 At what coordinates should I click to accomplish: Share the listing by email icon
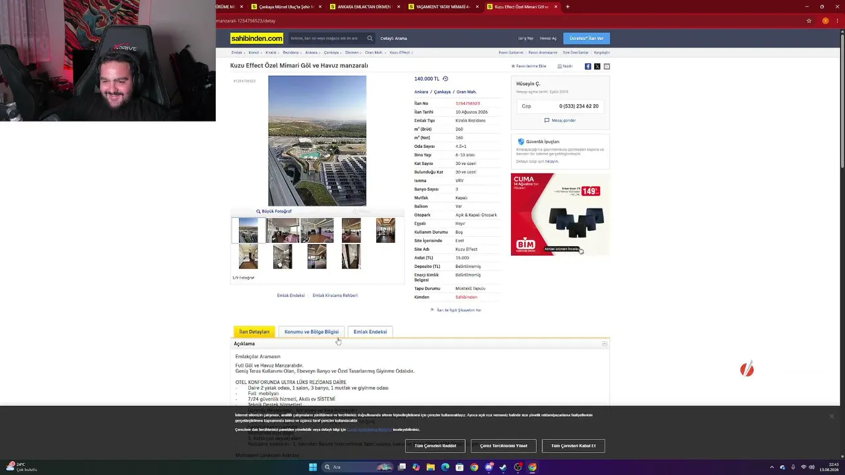coord(607,66)
